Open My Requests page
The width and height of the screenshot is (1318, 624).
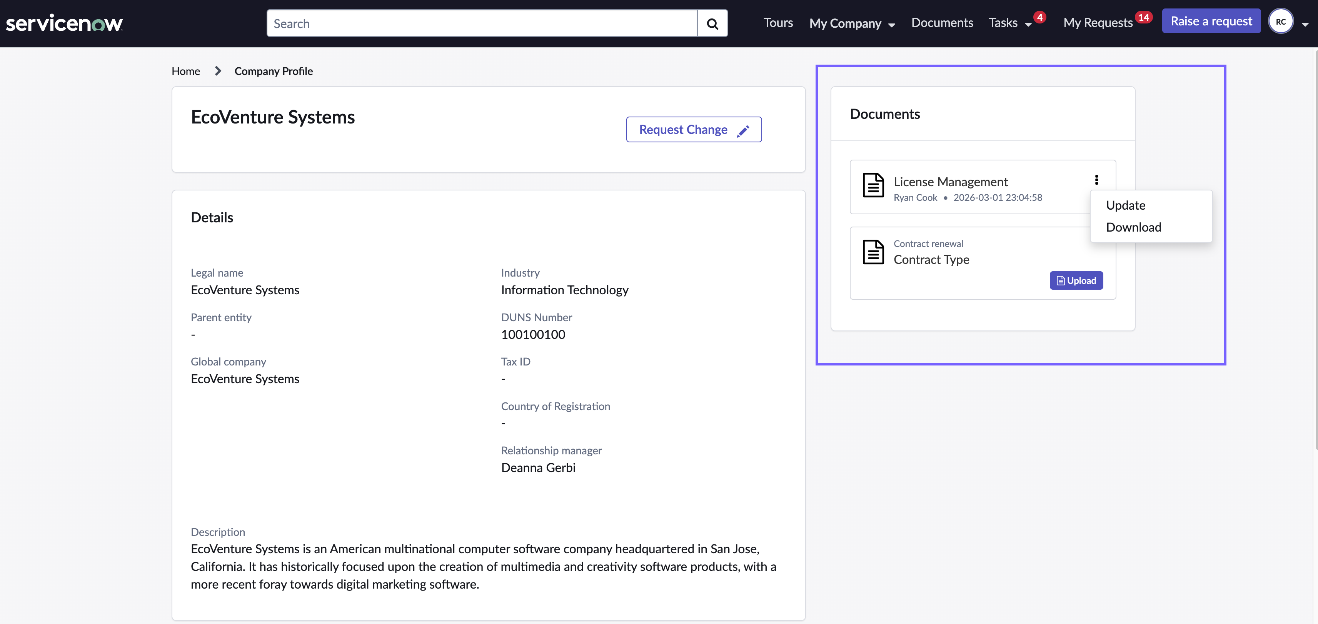(x=1098, y=22)
